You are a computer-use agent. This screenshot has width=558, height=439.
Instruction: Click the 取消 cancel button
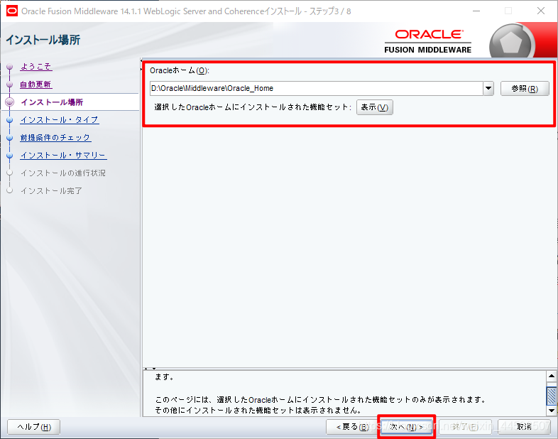pos(524,426)
